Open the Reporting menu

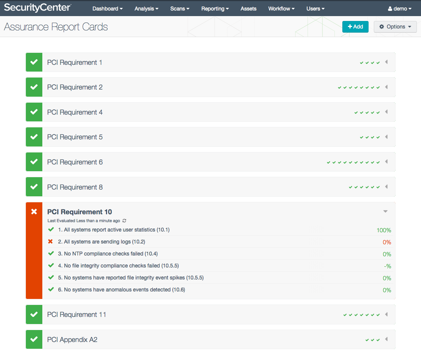tap(215, 9)
